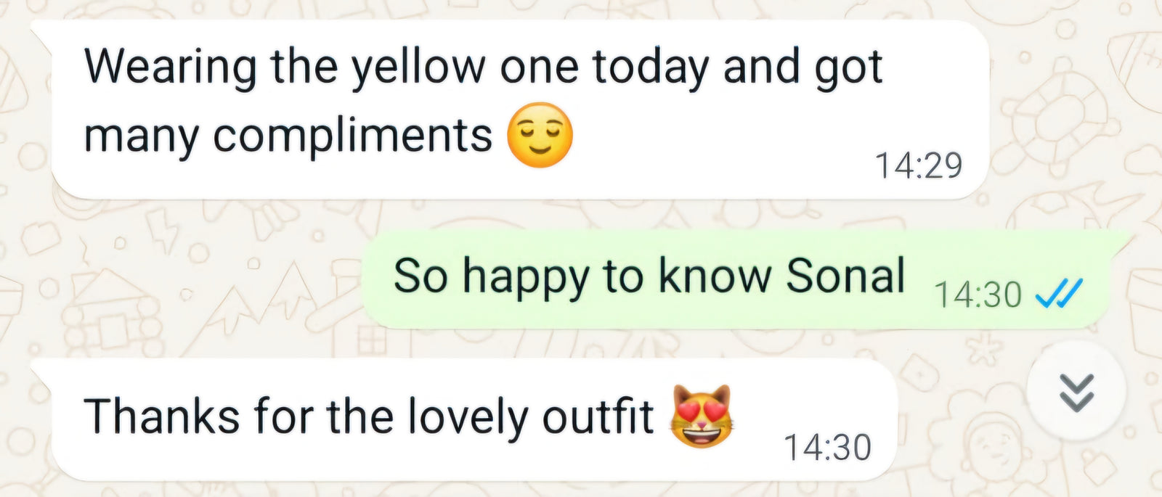The width and height of the screenshot is (1162, 497).
Task: Click the 14:30 timestamp in green bubble
Action: pos(978,295)
